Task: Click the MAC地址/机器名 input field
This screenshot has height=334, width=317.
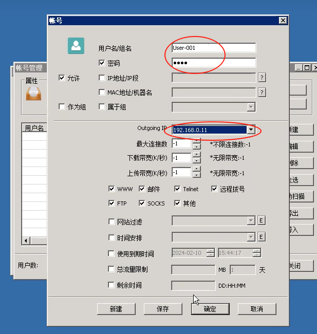Action: pyautogui.click(x=214, y=92)
